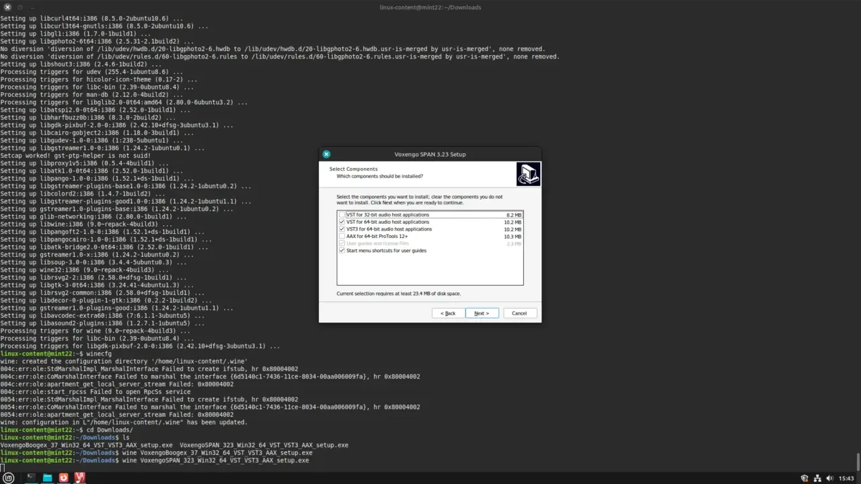Cancel the Voxengo SPAN setup
This screenshot has width=861, height=484.
[x=519, y=313]
